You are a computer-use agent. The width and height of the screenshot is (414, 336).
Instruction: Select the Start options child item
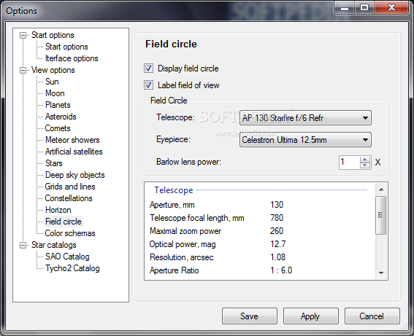click(x=66, y=47)
